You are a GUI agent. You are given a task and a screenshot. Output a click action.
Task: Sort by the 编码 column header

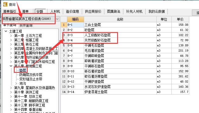(75, 19)
